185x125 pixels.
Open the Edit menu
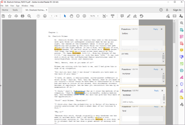pos(7,6)
